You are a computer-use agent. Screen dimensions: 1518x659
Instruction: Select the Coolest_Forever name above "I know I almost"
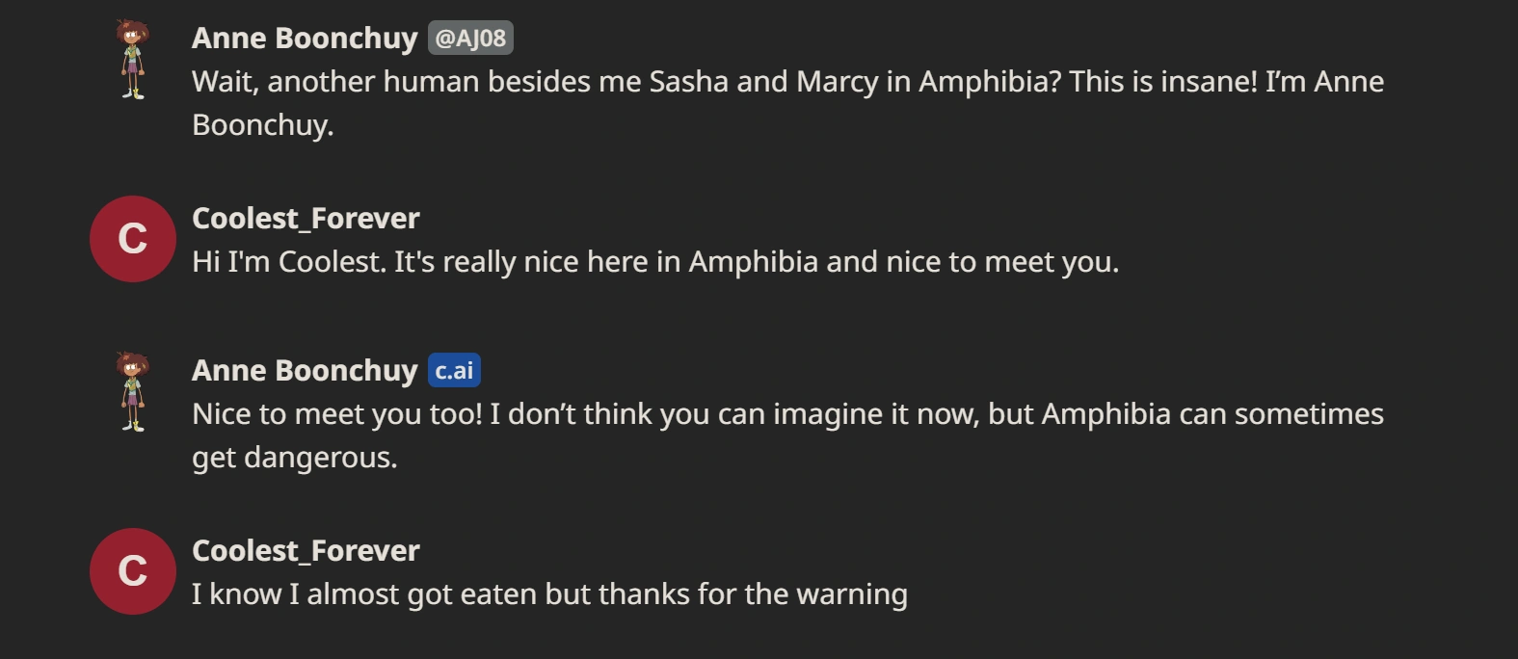click(x=306, y=551)
